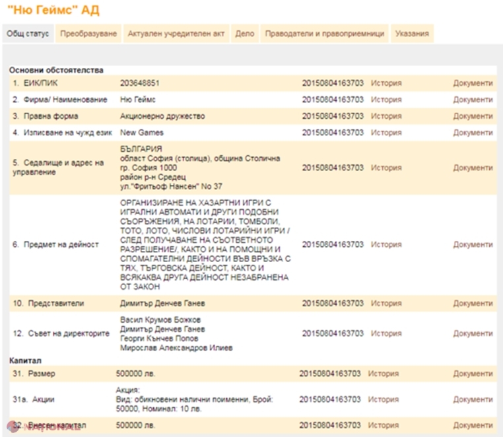
Task: Open История for the ЕИК/ПИК row
Action: coord(386,83)
